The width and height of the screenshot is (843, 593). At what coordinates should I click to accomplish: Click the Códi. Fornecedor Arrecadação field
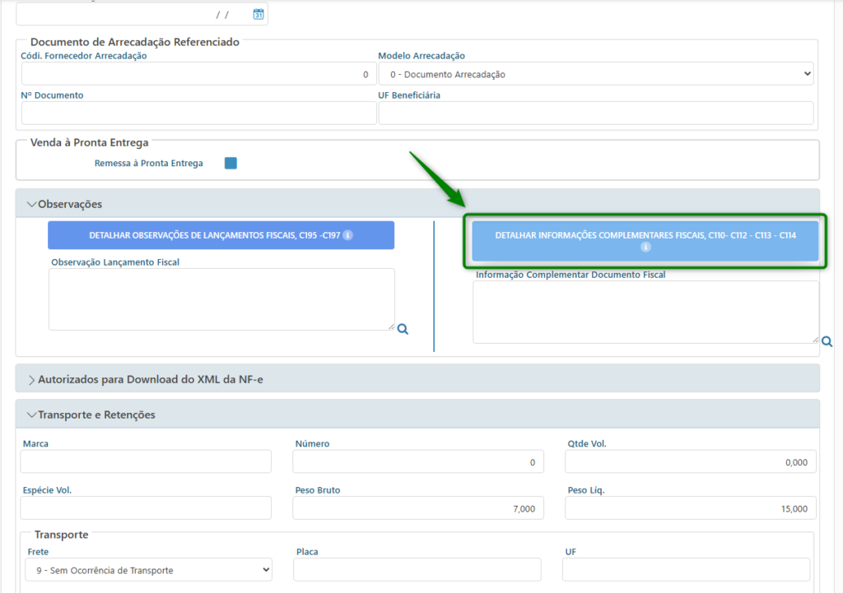point(198,74)
